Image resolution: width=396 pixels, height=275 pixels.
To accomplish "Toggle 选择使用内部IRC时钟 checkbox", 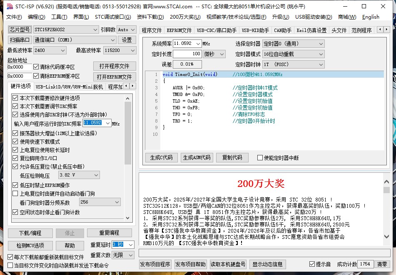I will (x=15, y=114).
